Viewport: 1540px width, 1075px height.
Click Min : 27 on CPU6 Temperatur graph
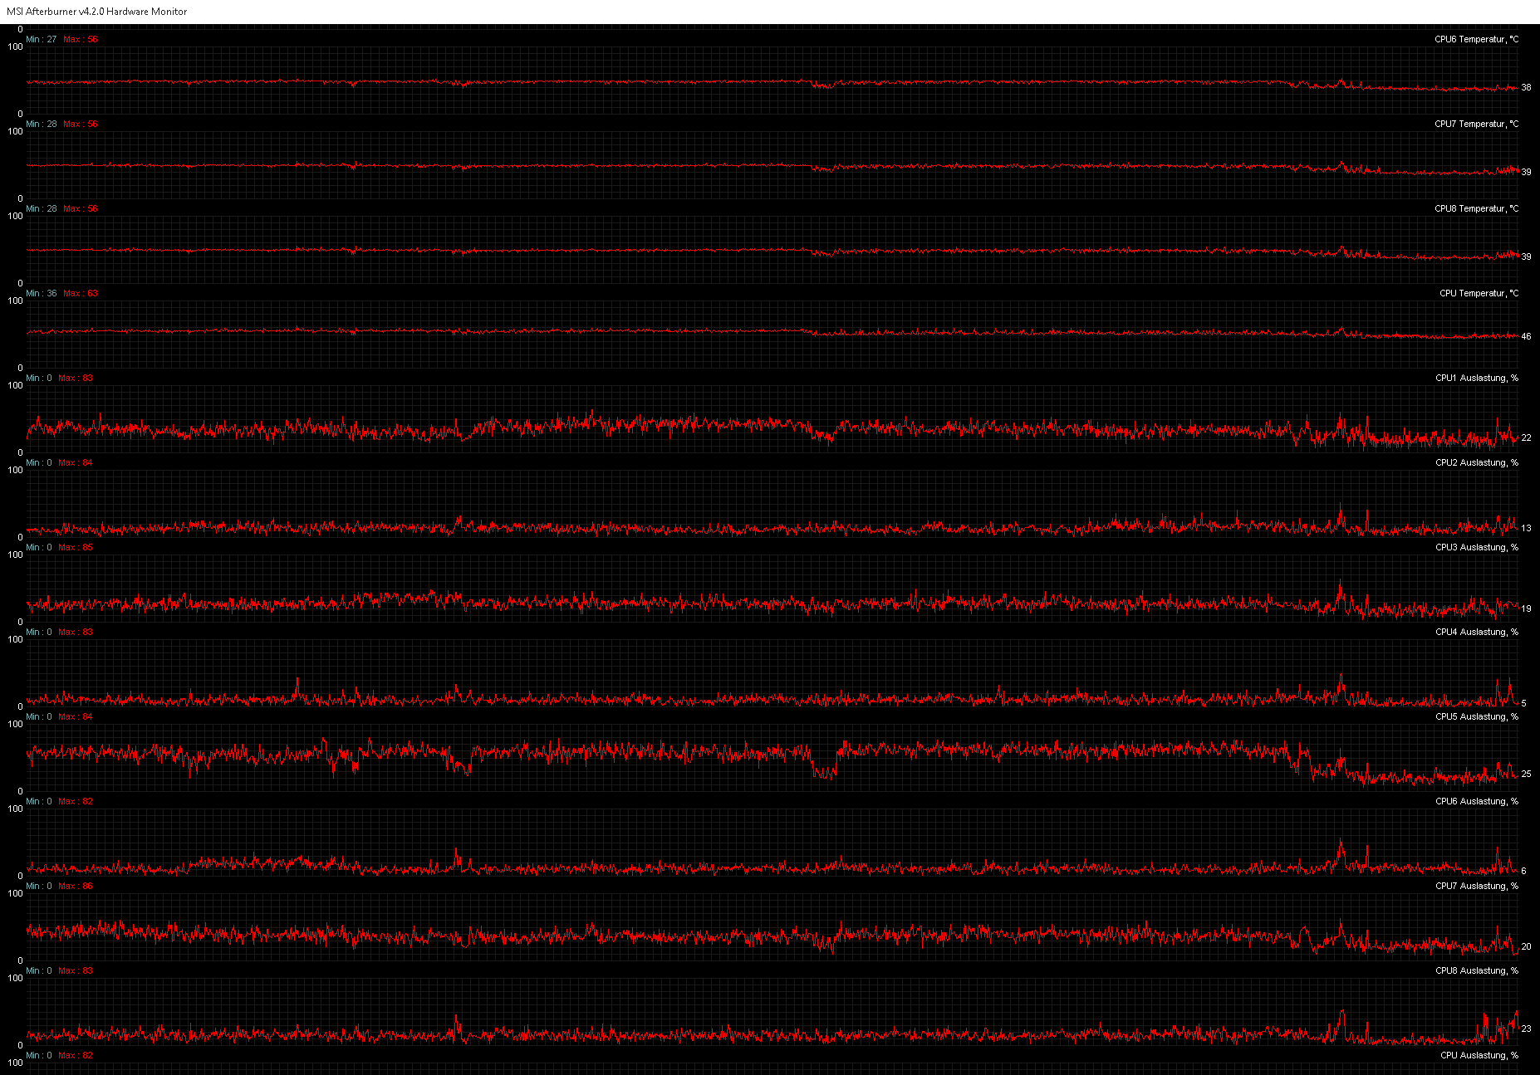click(42, 39)
